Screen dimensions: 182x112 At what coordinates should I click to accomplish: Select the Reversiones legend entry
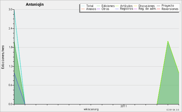click(x=170, y=9)
